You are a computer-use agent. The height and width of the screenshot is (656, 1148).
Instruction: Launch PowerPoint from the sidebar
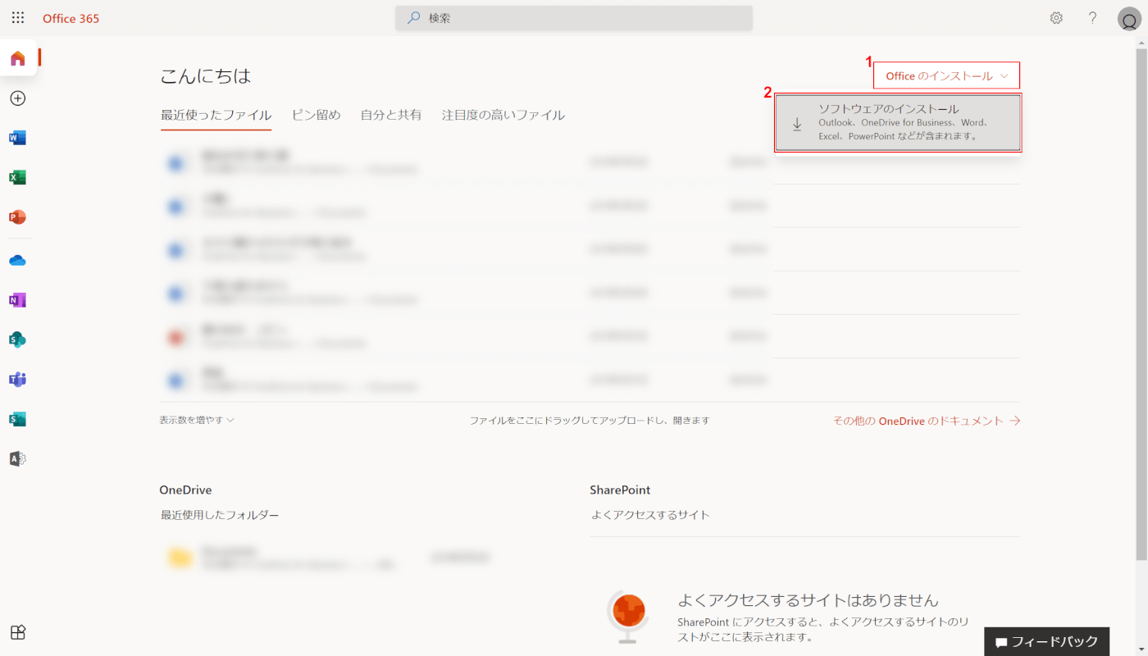(18, 217)
